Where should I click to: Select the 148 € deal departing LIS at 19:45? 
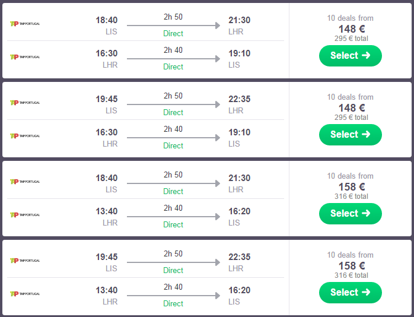[350, 135]
